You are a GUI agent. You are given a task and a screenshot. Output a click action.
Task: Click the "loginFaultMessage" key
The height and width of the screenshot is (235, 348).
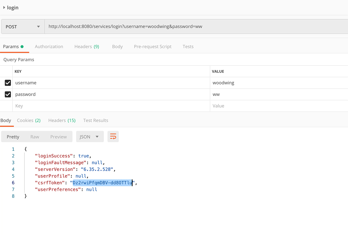[x=61, y=163]
